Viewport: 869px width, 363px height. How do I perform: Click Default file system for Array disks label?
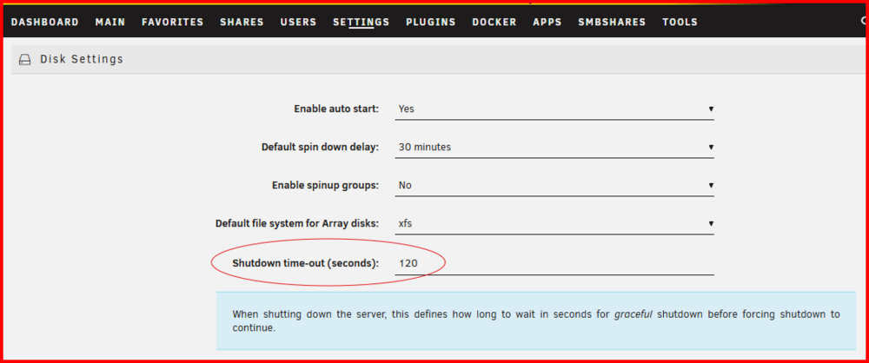pos(297,224)
